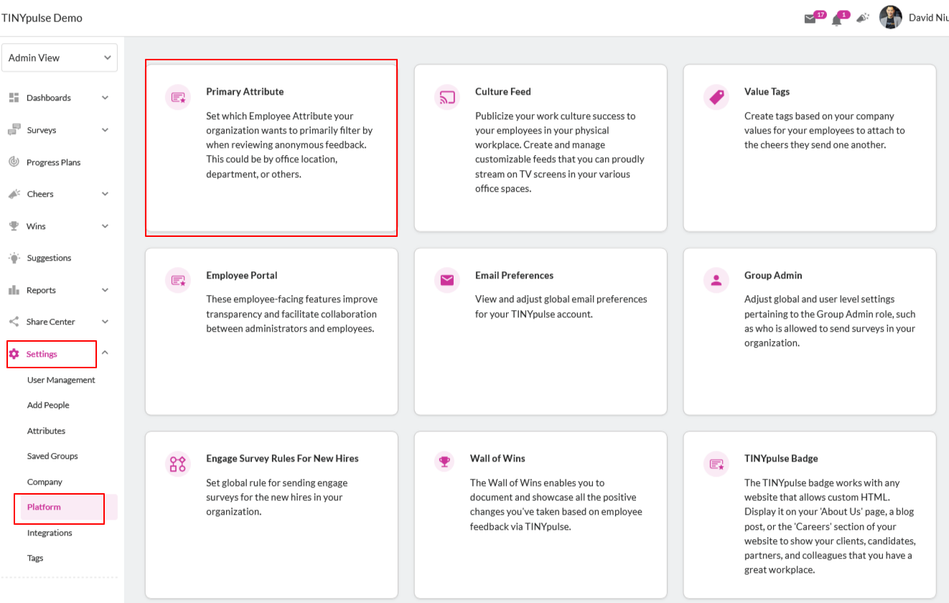Click the Group Admin person icon
The height and width of the screenshot is (603, 949).
(716, 281)
